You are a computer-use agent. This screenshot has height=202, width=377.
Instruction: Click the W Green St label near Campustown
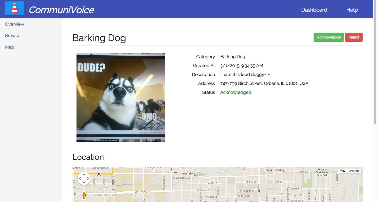pyautogui.click(x=143, y=192)
